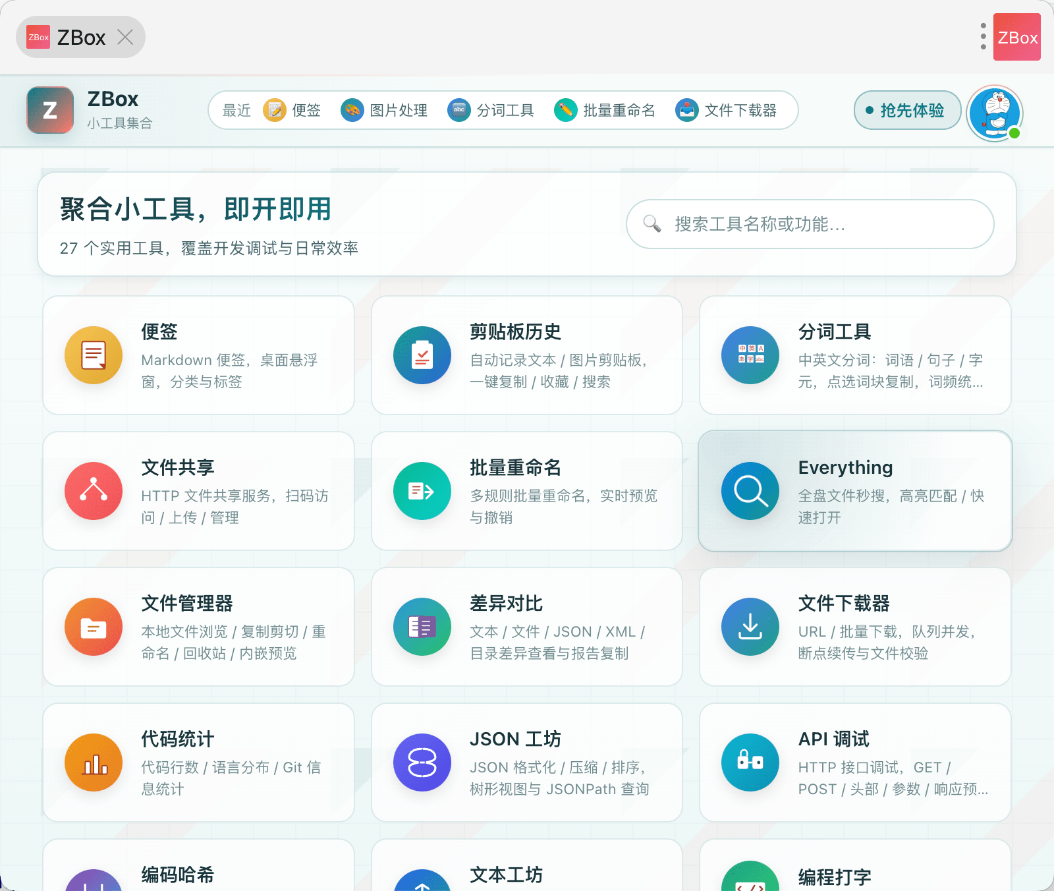Open the Everything search magnifier icon

point(750,491)
